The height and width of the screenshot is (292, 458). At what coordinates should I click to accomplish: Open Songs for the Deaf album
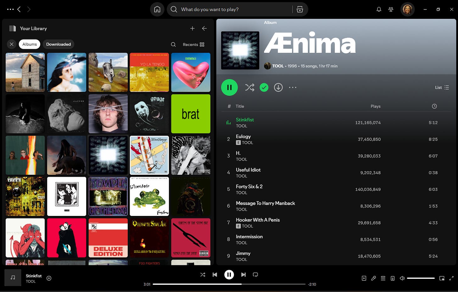191,238
